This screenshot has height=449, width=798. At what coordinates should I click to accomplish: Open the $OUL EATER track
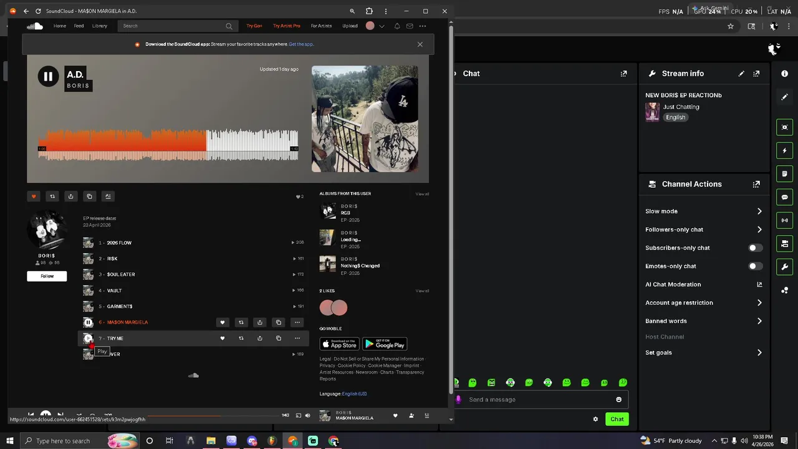[121, 274]
